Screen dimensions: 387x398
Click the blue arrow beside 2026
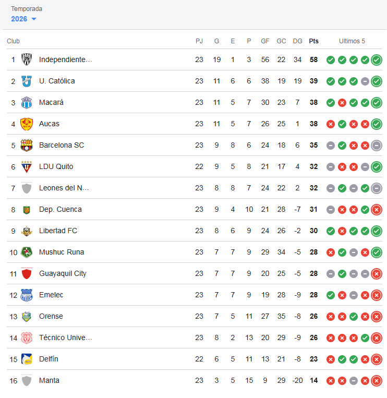click(34, 19)
